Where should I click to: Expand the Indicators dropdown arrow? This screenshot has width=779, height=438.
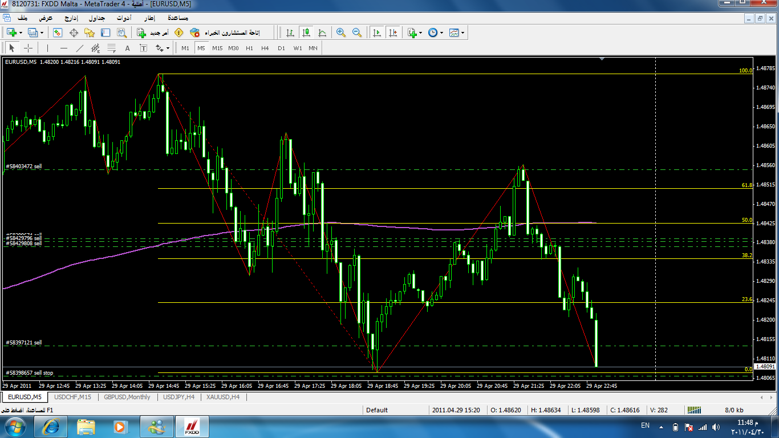point(421,33)
